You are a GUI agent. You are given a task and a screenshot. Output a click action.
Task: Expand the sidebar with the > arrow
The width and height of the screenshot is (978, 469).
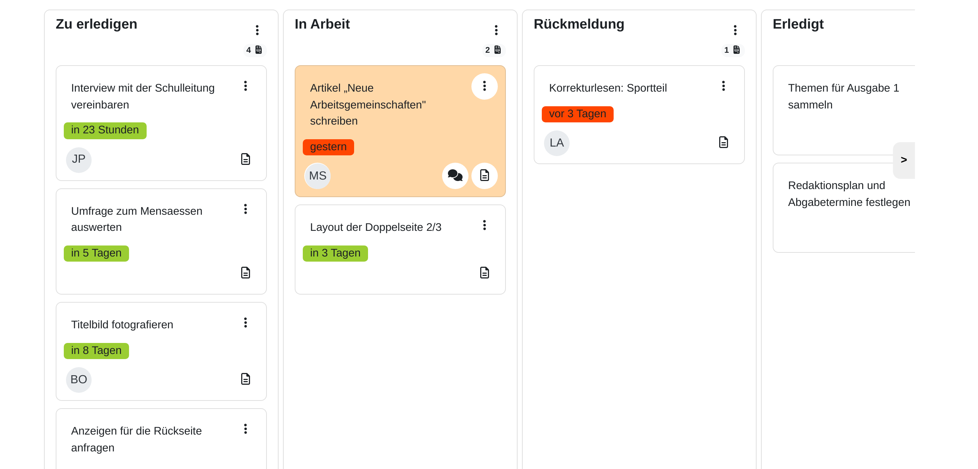(x=904, y=160)
